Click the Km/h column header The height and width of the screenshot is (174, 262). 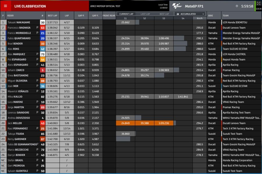(x=199, y=18)
